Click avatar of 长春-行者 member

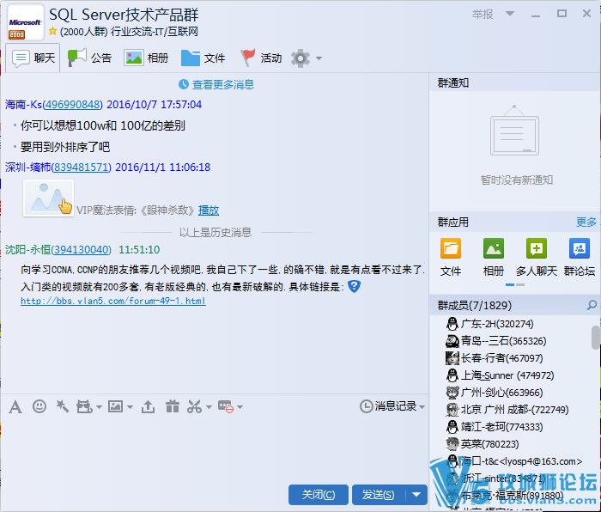452,358
